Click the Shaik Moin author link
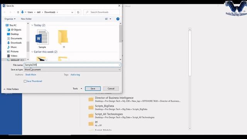Image resolution: width=247 pixels, height=139 pixels. click(x=31, y=75)
